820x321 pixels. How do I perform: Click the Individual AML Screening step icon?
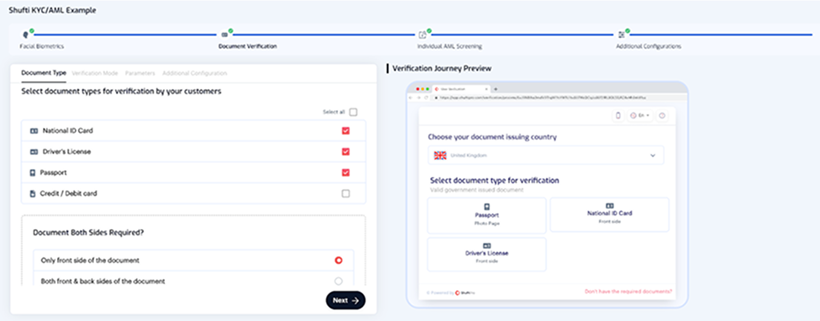pos(423,35)
